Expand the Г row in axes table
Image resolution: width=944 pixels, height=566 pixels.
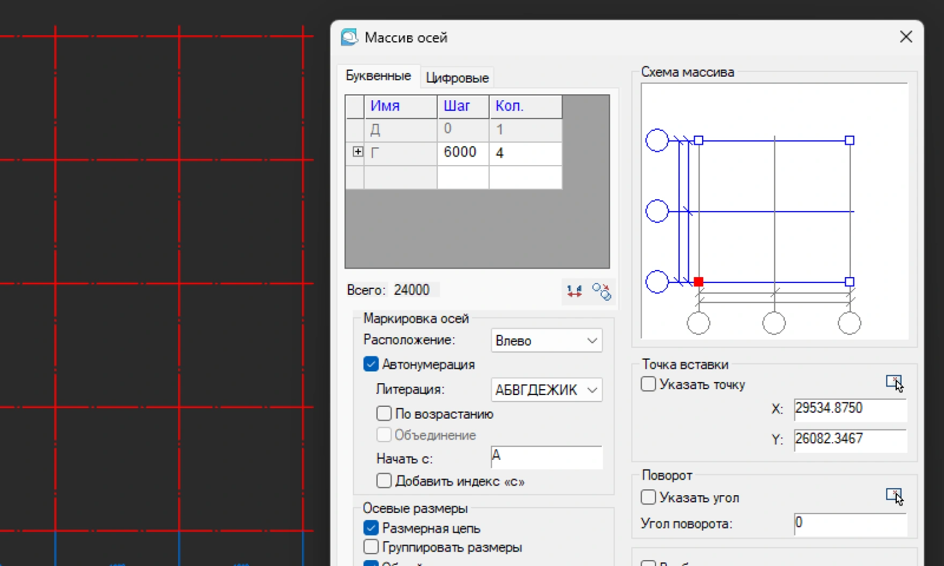coord(358,152)
